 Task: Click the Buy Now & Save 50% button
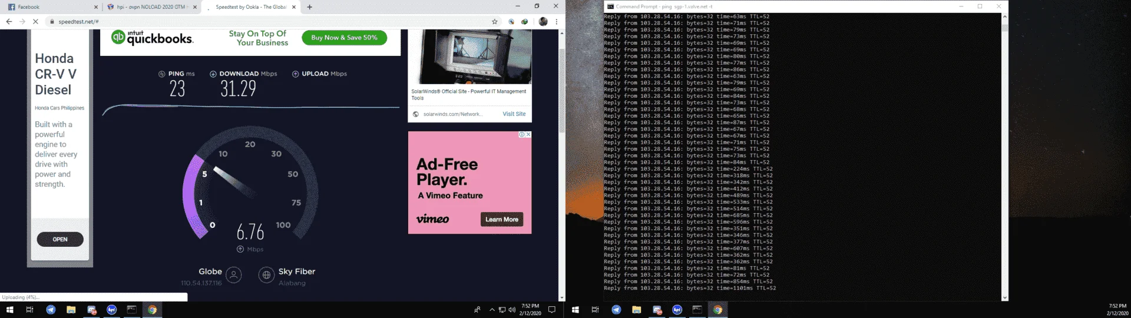[344, 38]
